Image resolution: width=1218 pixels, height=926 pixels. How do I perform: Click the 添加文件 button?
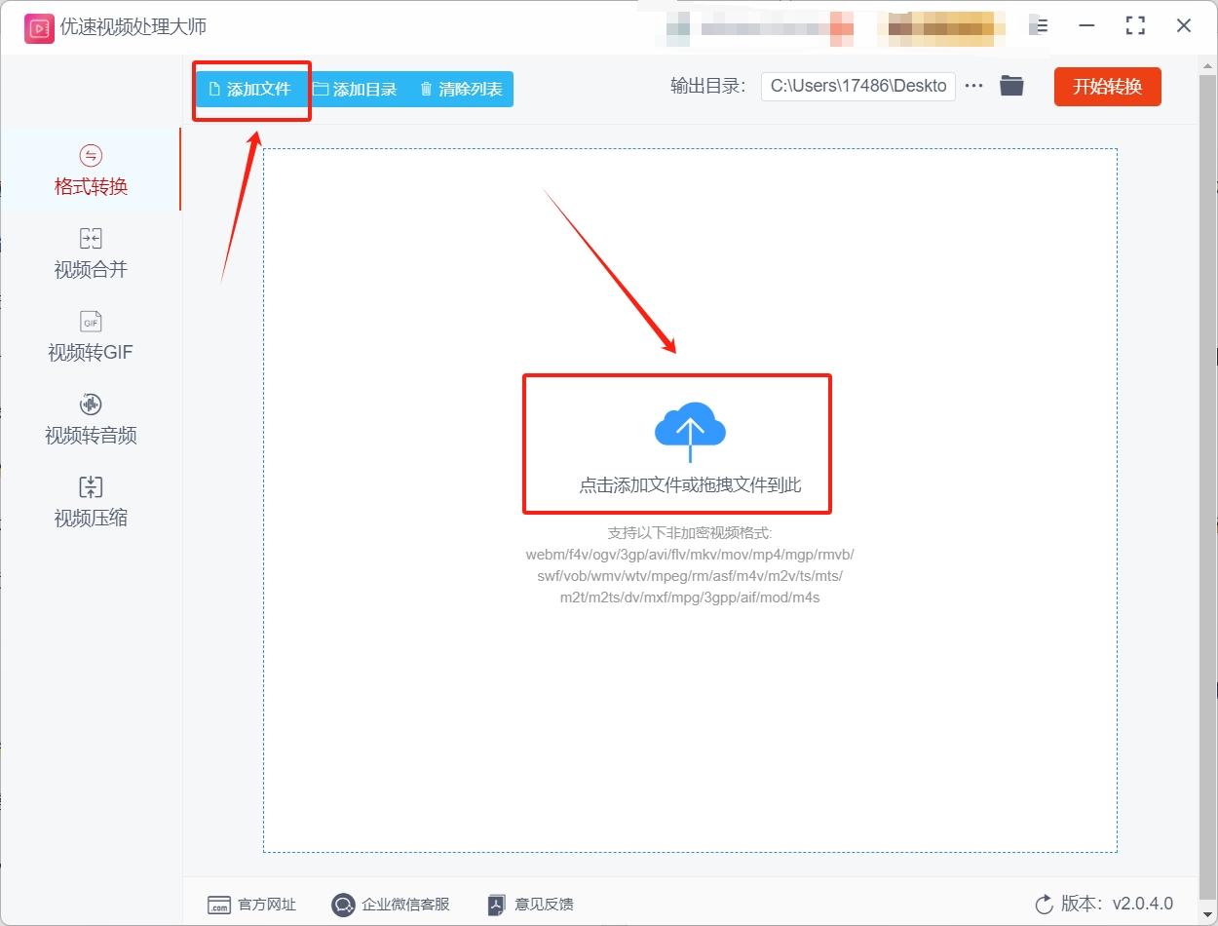[x=251, y=89]
